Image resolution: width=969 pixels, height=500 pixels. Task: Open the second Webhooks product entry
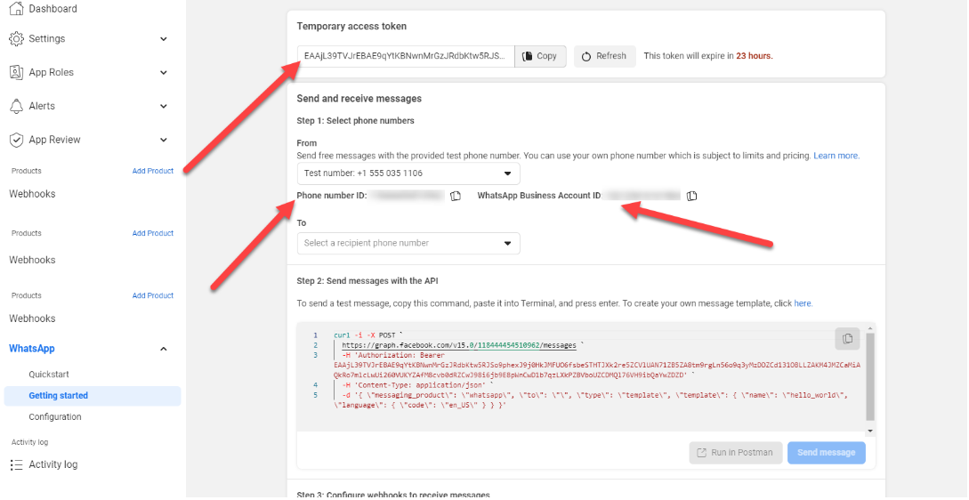coord(32,260)
